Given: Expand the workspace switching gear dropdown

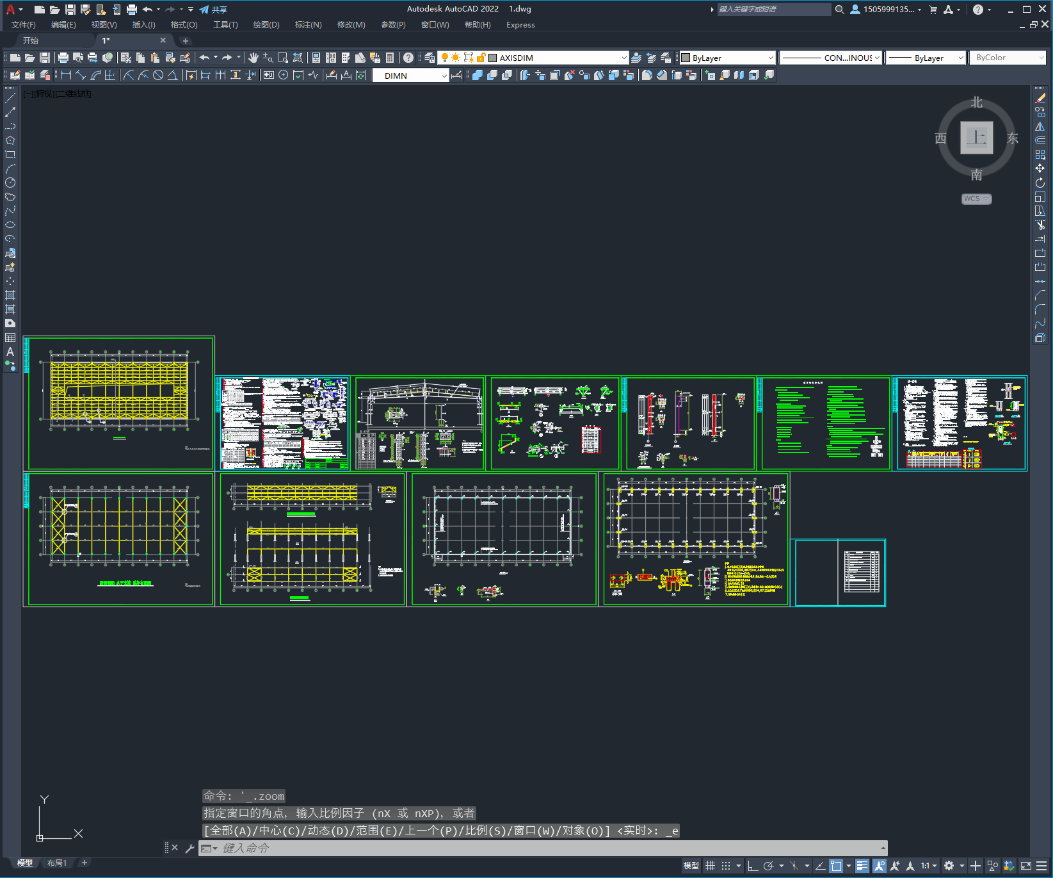Looking at the screenshot, I should (962, 866).
